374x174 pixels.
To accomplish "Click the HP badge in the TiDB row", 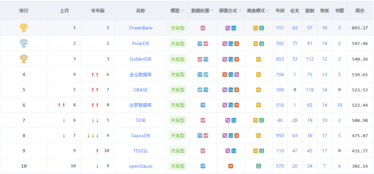I will (203, 120).
